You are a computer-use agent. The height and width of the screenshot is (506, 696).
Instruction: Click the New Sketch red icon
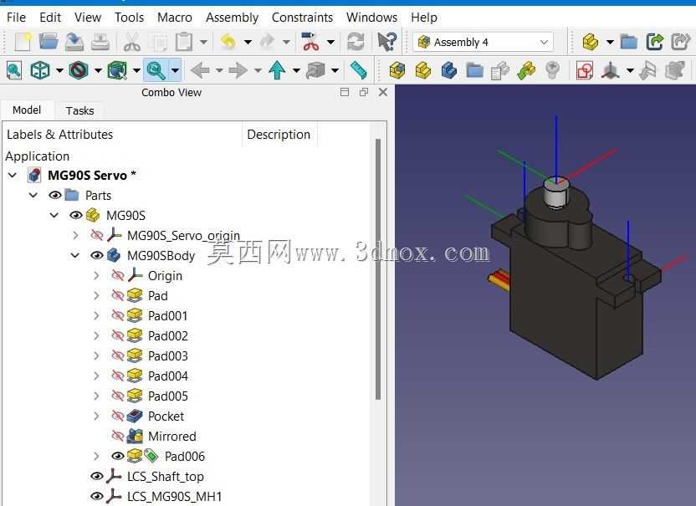click(585, 70)
